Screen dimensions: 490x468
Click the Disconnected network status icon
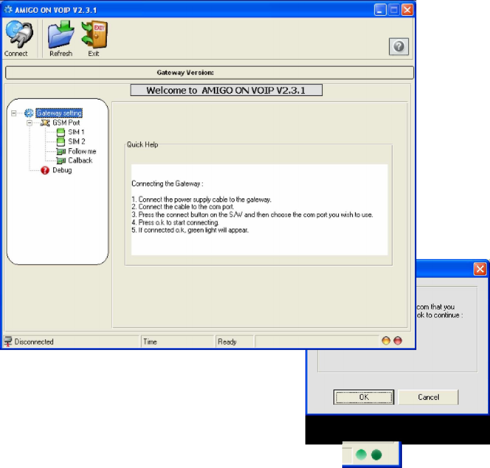(x=8, y=342)
